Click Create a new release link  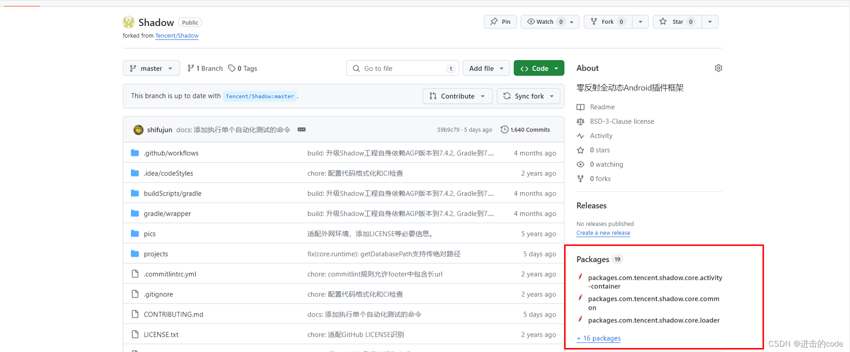coord(603,233)
